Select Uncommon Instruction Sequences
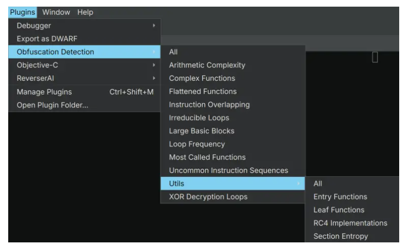The height and width of the screenshot is (248, 411). tap(233, 170)
